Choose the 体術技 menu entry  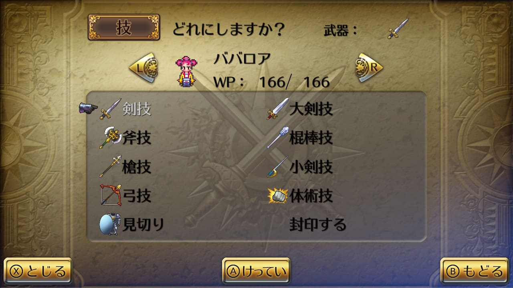(311, 196)
